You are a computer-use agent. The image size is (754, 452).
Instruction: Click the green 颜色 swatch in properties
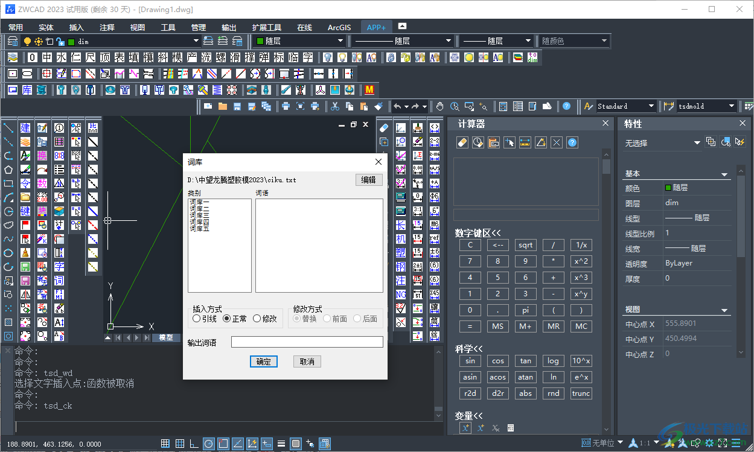pyautogui.click(x=668, y=188)
